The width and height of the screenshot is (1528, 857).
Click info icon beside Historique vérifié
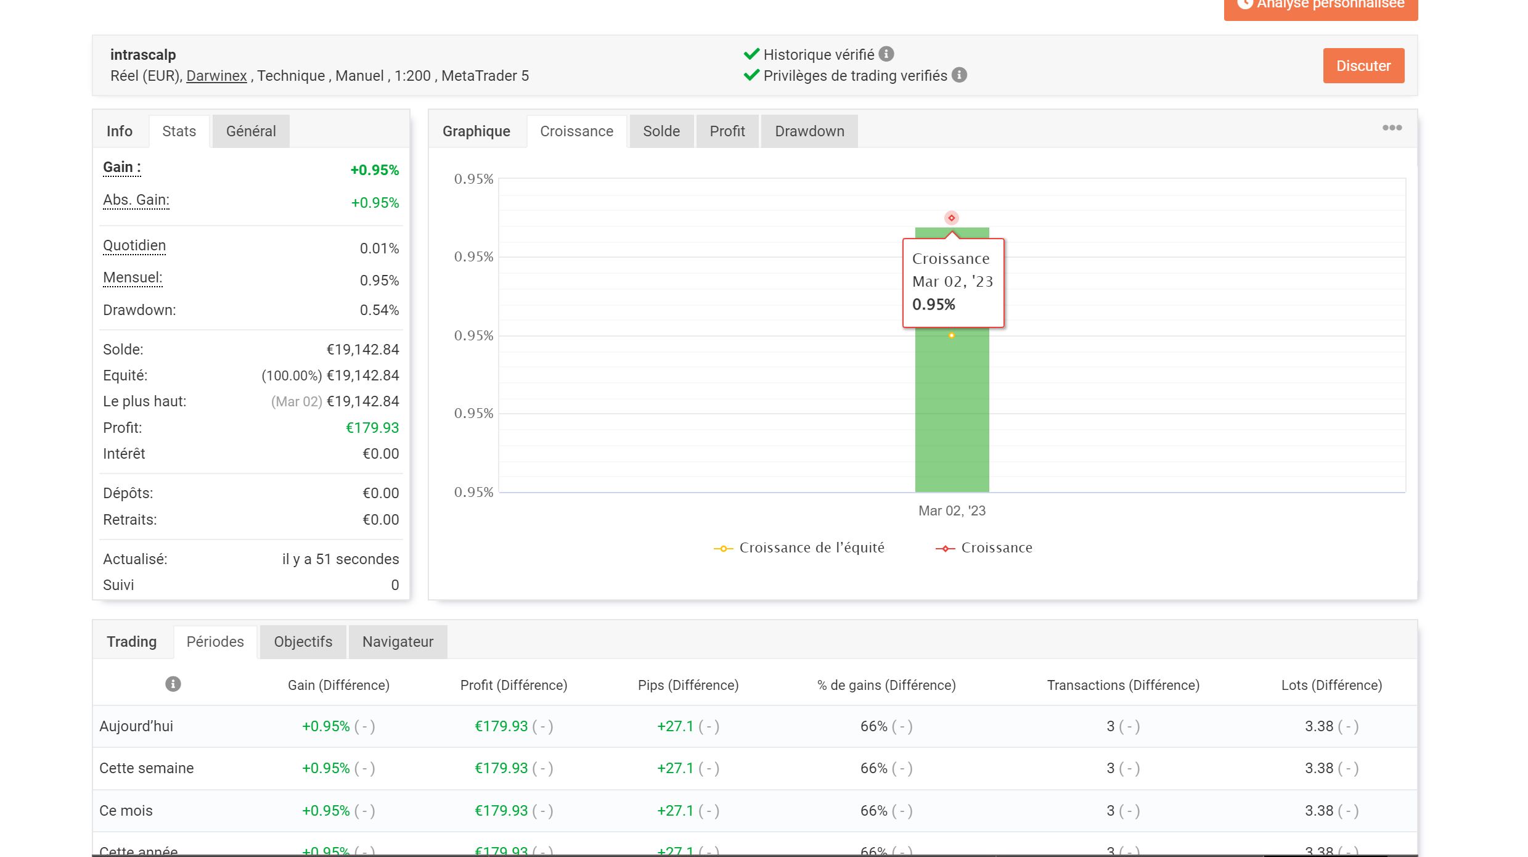click(x=886, y=54)
